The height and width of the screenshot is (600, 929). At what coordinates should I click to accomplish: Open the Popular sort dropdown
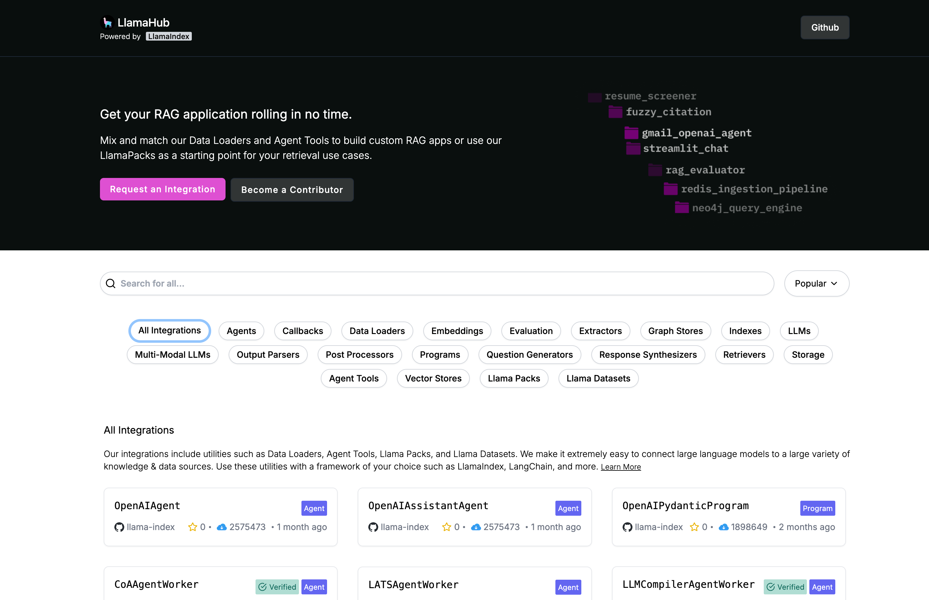[x=817, y=283]
